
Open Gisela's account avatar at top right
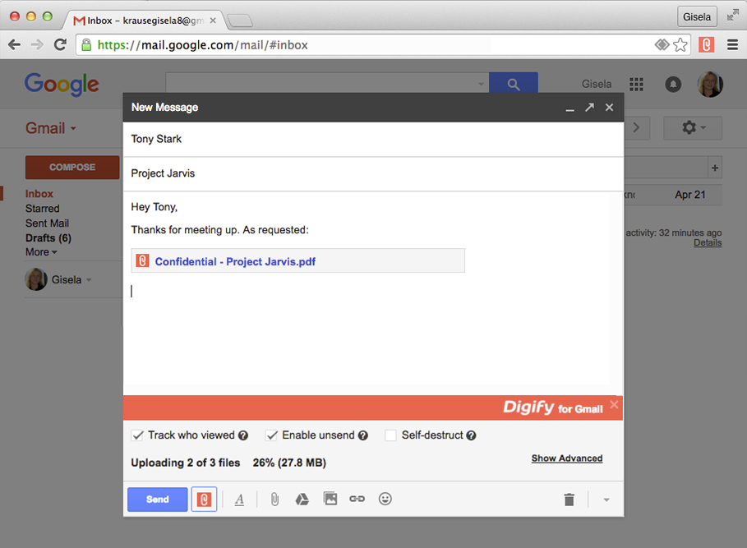pyautogui.click(x=710, y=85)
